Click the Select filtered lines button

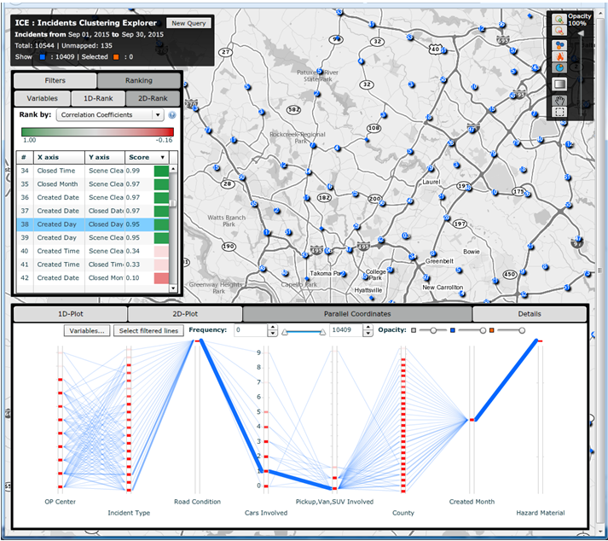[150, 330]
